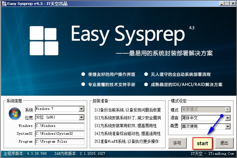Click the 模式设定 group label
Screen dimensions: 237x158
[179, 101]
